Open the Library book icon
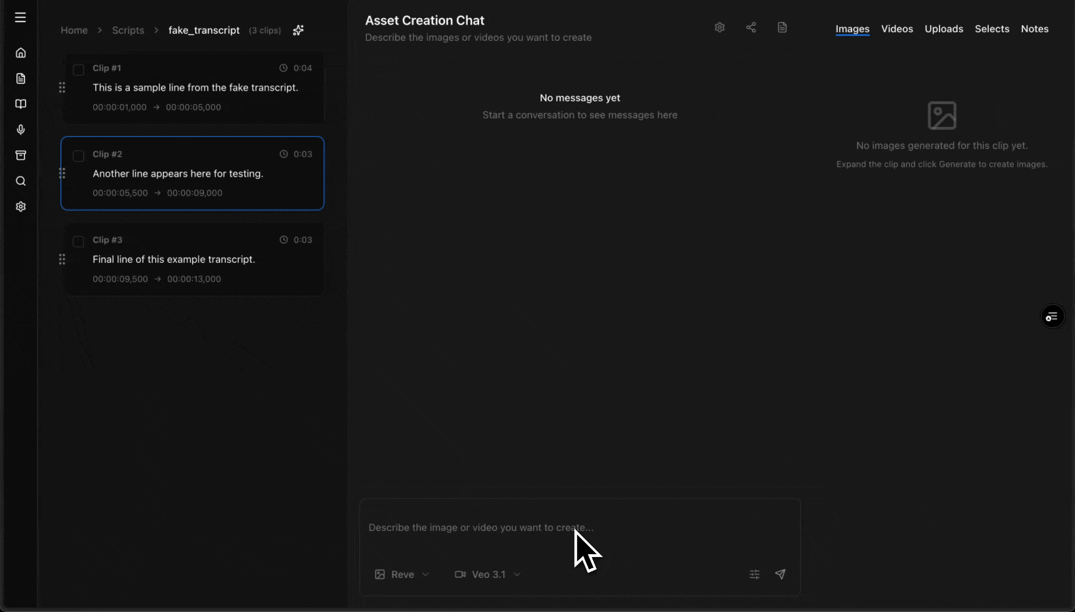Screen dimensions: 1075x612 (20, 104)
